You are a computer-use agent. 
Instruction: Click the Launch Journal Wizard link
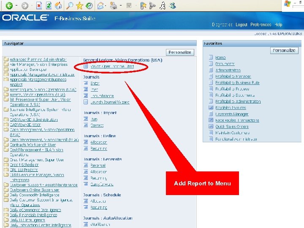(x=110, y=102)
